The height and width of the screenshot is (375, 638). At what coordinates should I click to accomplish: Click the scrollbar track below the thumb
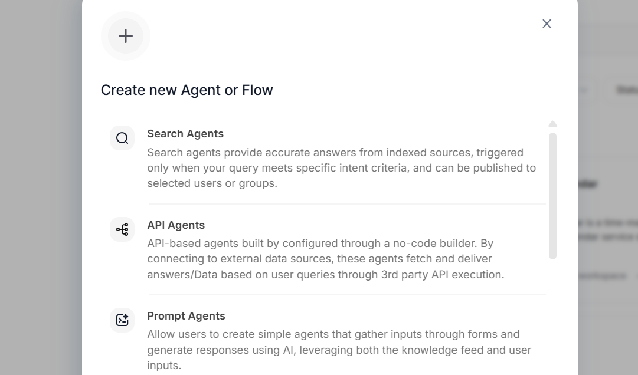coord(552,317)
